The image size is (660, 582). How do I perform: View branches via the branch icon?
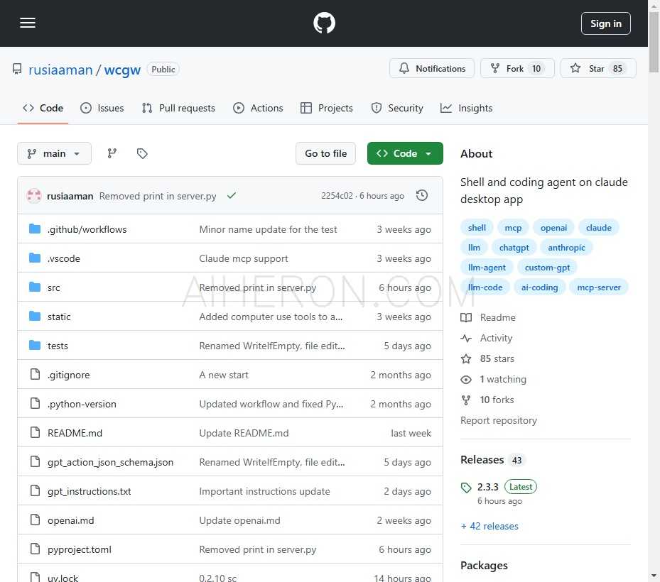[112, 153]
